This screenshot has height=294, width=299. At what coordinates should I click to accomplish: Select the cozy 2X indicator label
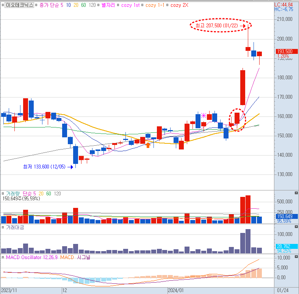[179, 5]
